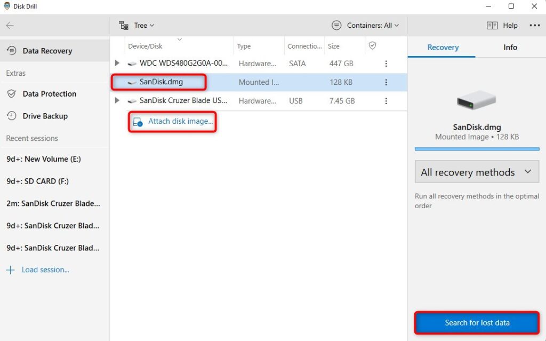
Task: Click the Search for lost data button
Action: pyautogui.click(x=476, y=323)
